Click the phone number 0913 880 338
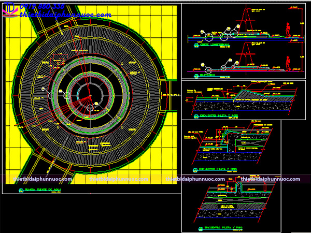 [x=43, y=7]
